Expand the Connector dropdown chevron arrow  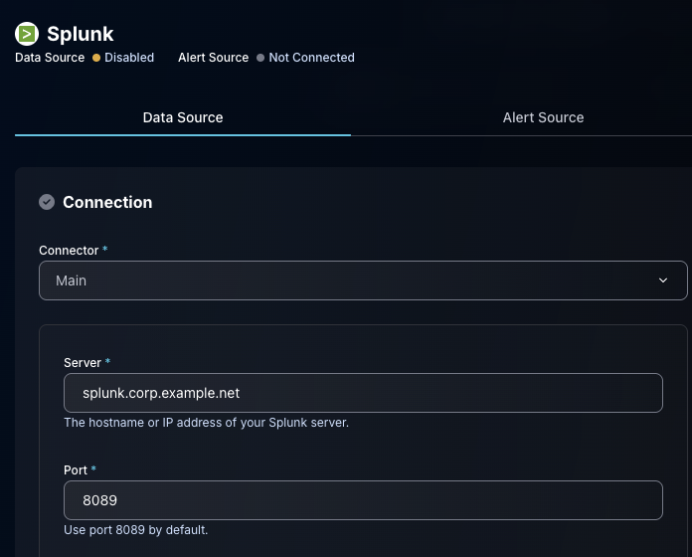663,280
